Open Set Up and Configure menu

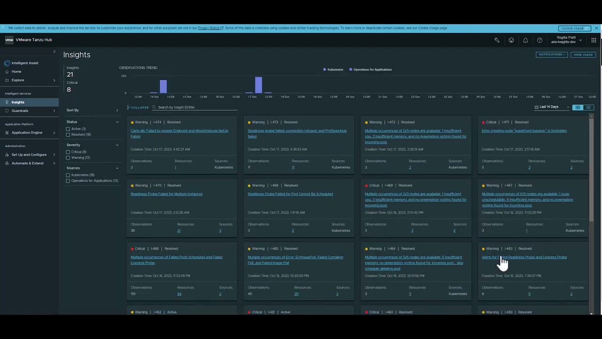29,155
